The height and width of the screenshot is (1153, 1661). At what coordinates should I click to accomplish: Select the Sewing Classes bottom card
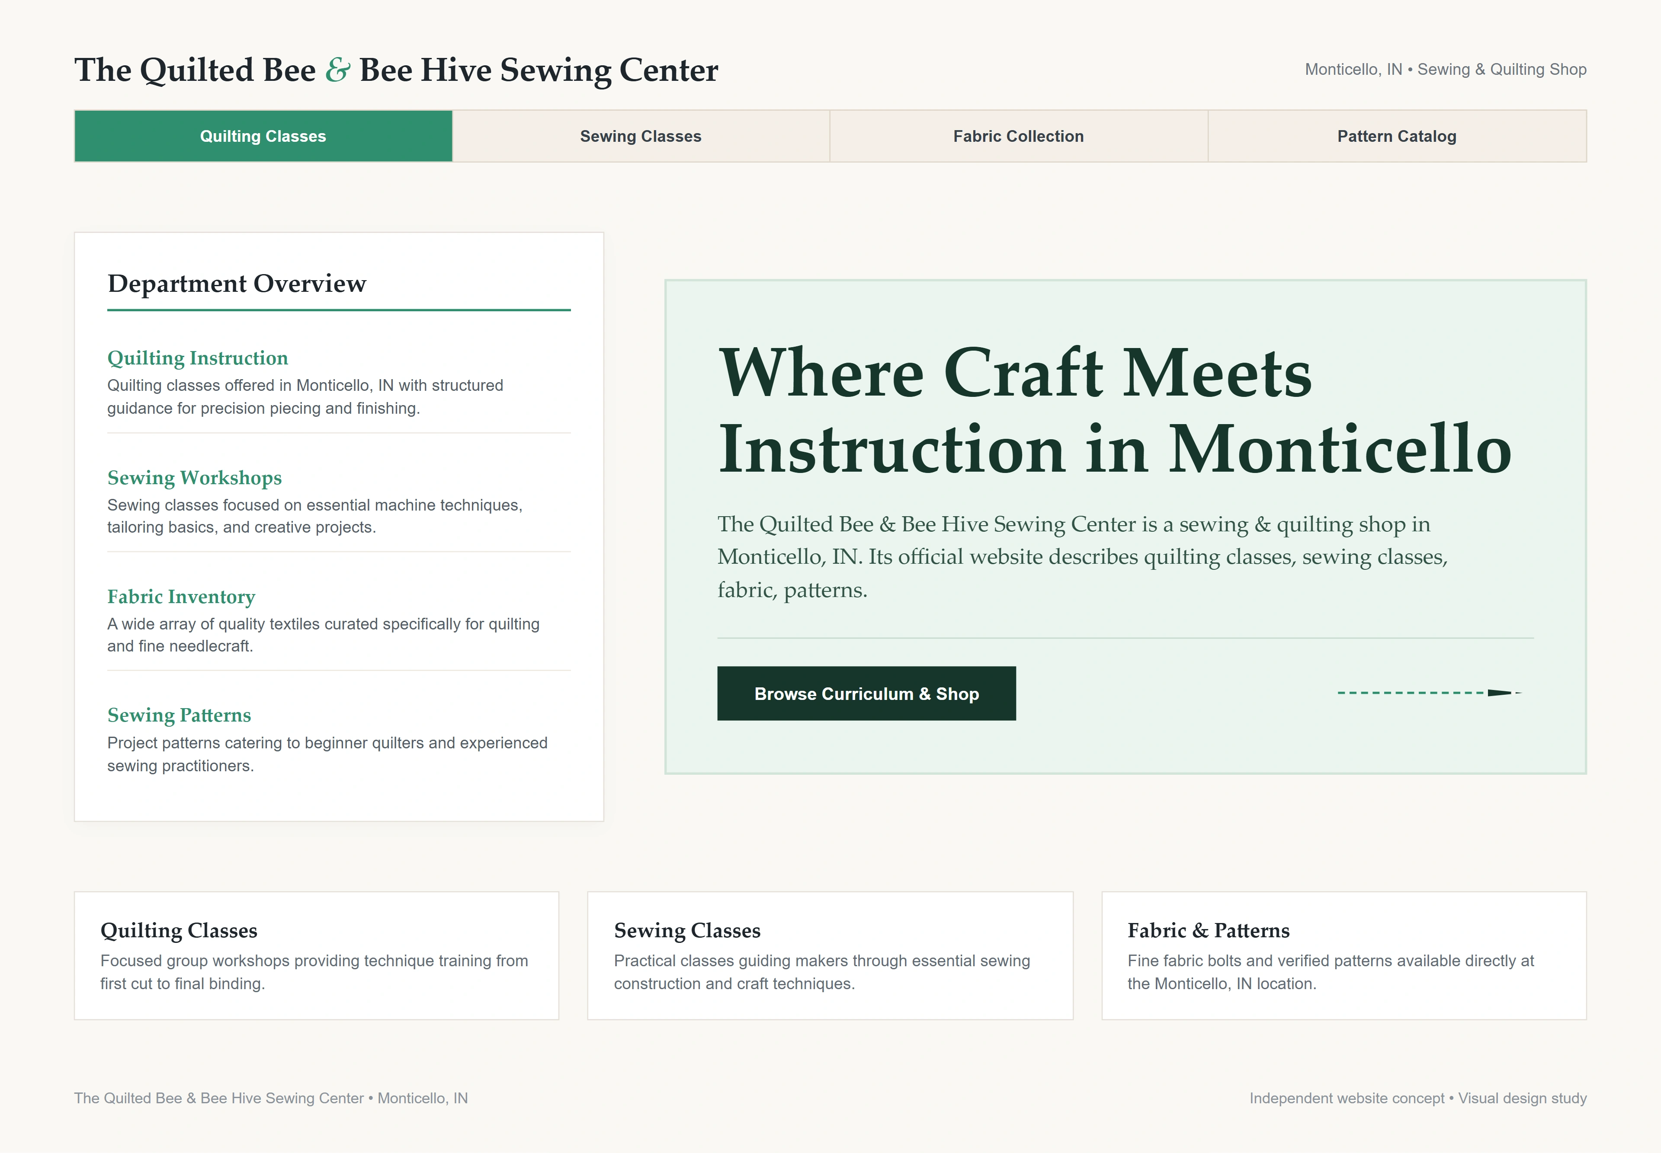click(830, 955)
